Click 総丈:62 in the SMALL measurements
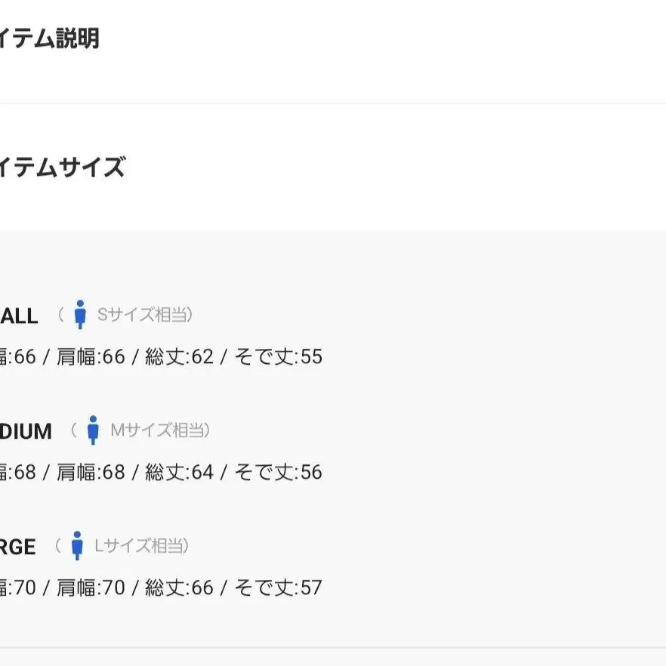The height and width of the screenshot is (666, 666). (x=179, y=356)
